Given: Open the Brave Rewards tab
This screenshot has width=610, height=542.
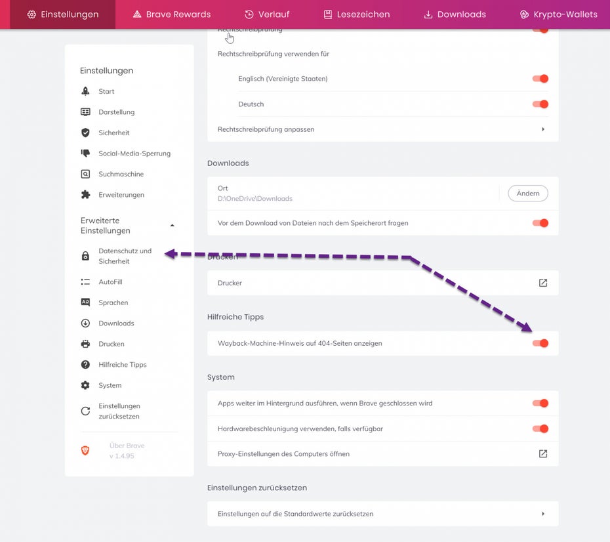Looking at the screenshot, I should (x=172, y=14).
